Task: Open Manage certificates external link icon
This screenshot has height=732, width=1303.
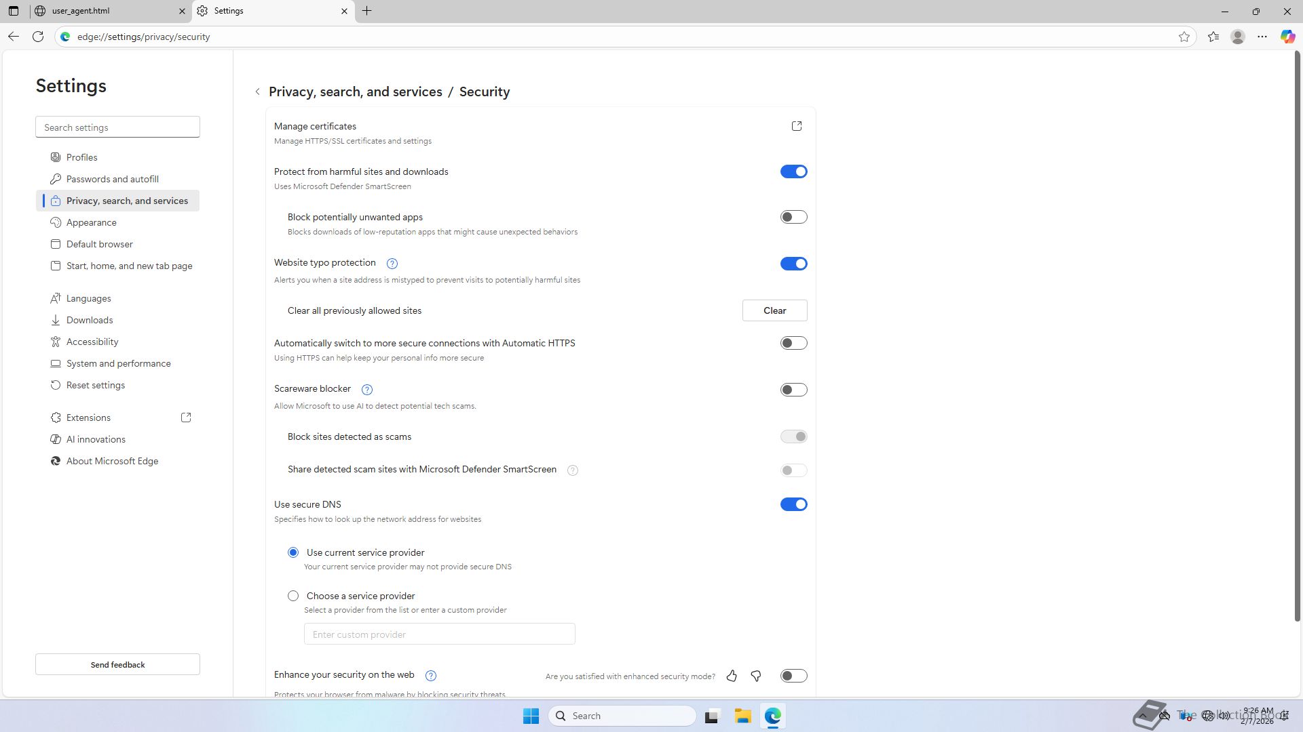Action: click(797, 126)
